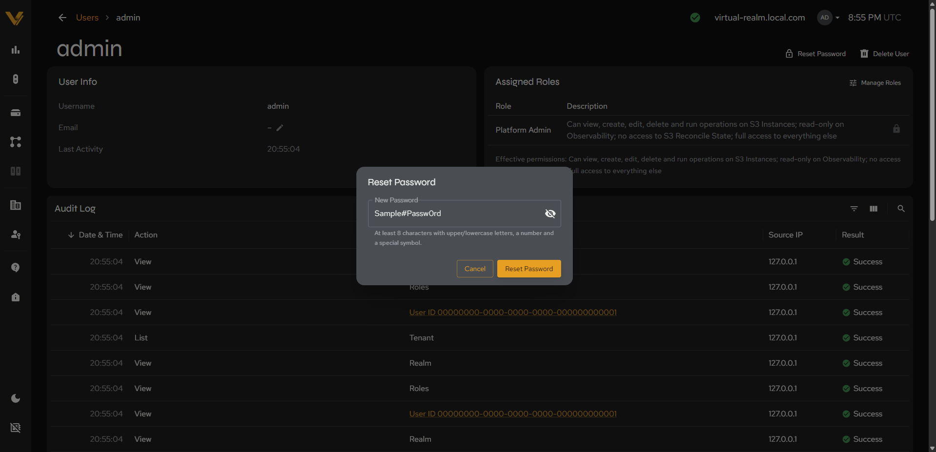This screenshot has height=452, width=936.
Task: Open the storage drive sidebar icon
Action: click(x=16, y=113)
